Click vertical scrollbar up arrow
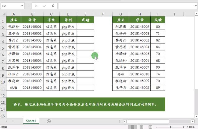 196,14
